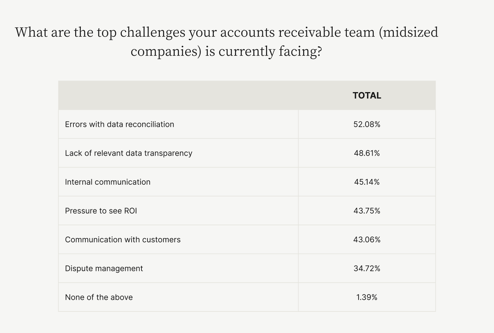Screen dimensions: 494x333
Task: Select the 'Errors with data reconciliation' row label
Action: point(119,124)
